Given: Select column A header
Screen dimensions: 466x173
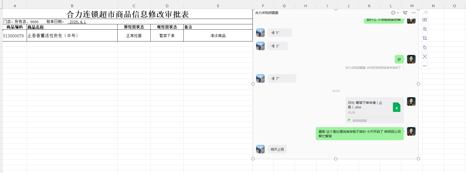Looking at the screenshot, I should tap(15, 6).
